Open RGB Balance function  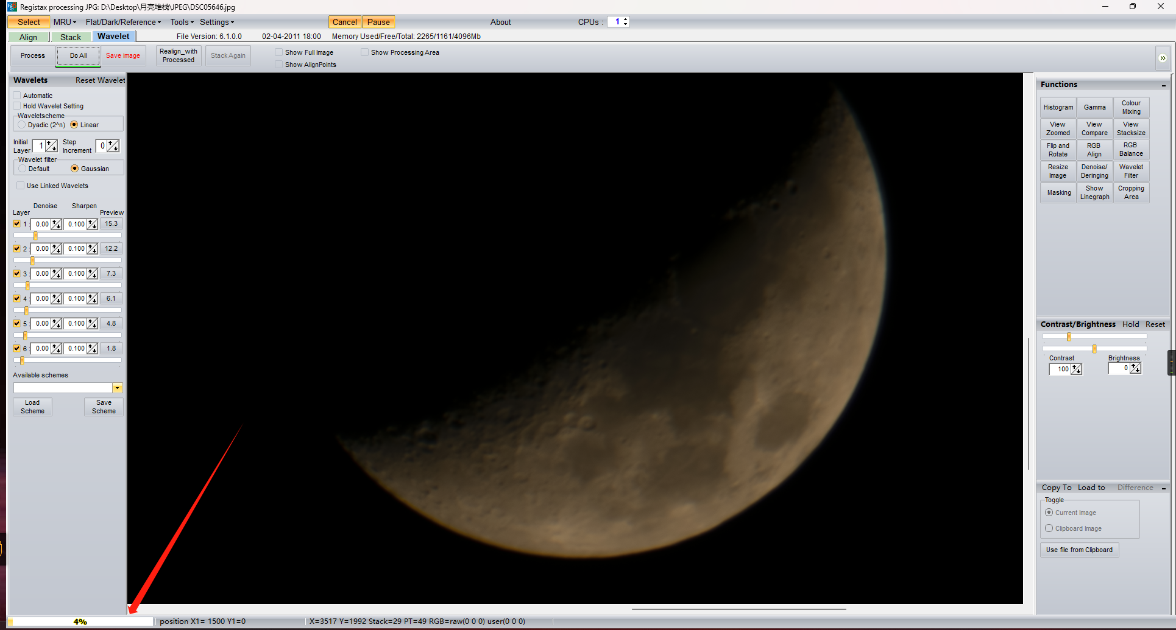tap(1131, 150)
